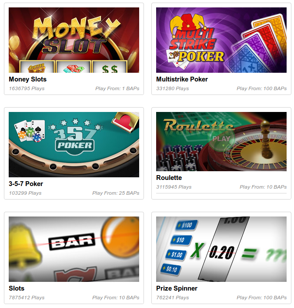Select the Prize Spinner title link
The image size is (294, 308).
coord(177,288)
